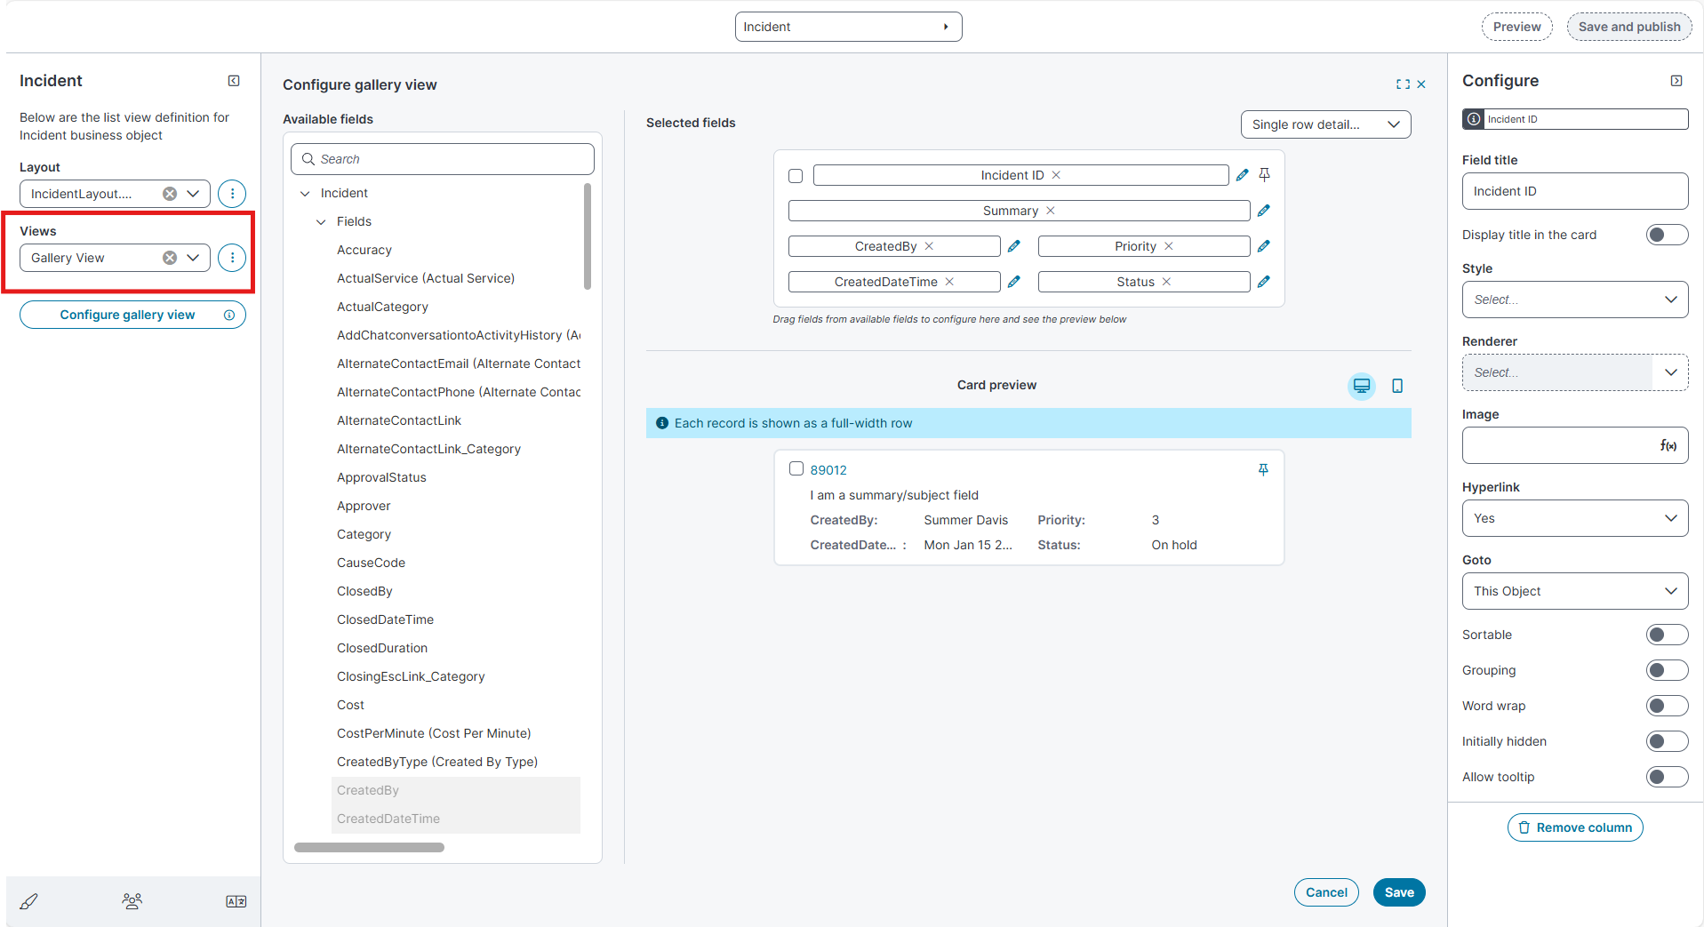Open the Hyperlink dropdown set to Yes
1704x927 pixels.
pos(1574,518)
